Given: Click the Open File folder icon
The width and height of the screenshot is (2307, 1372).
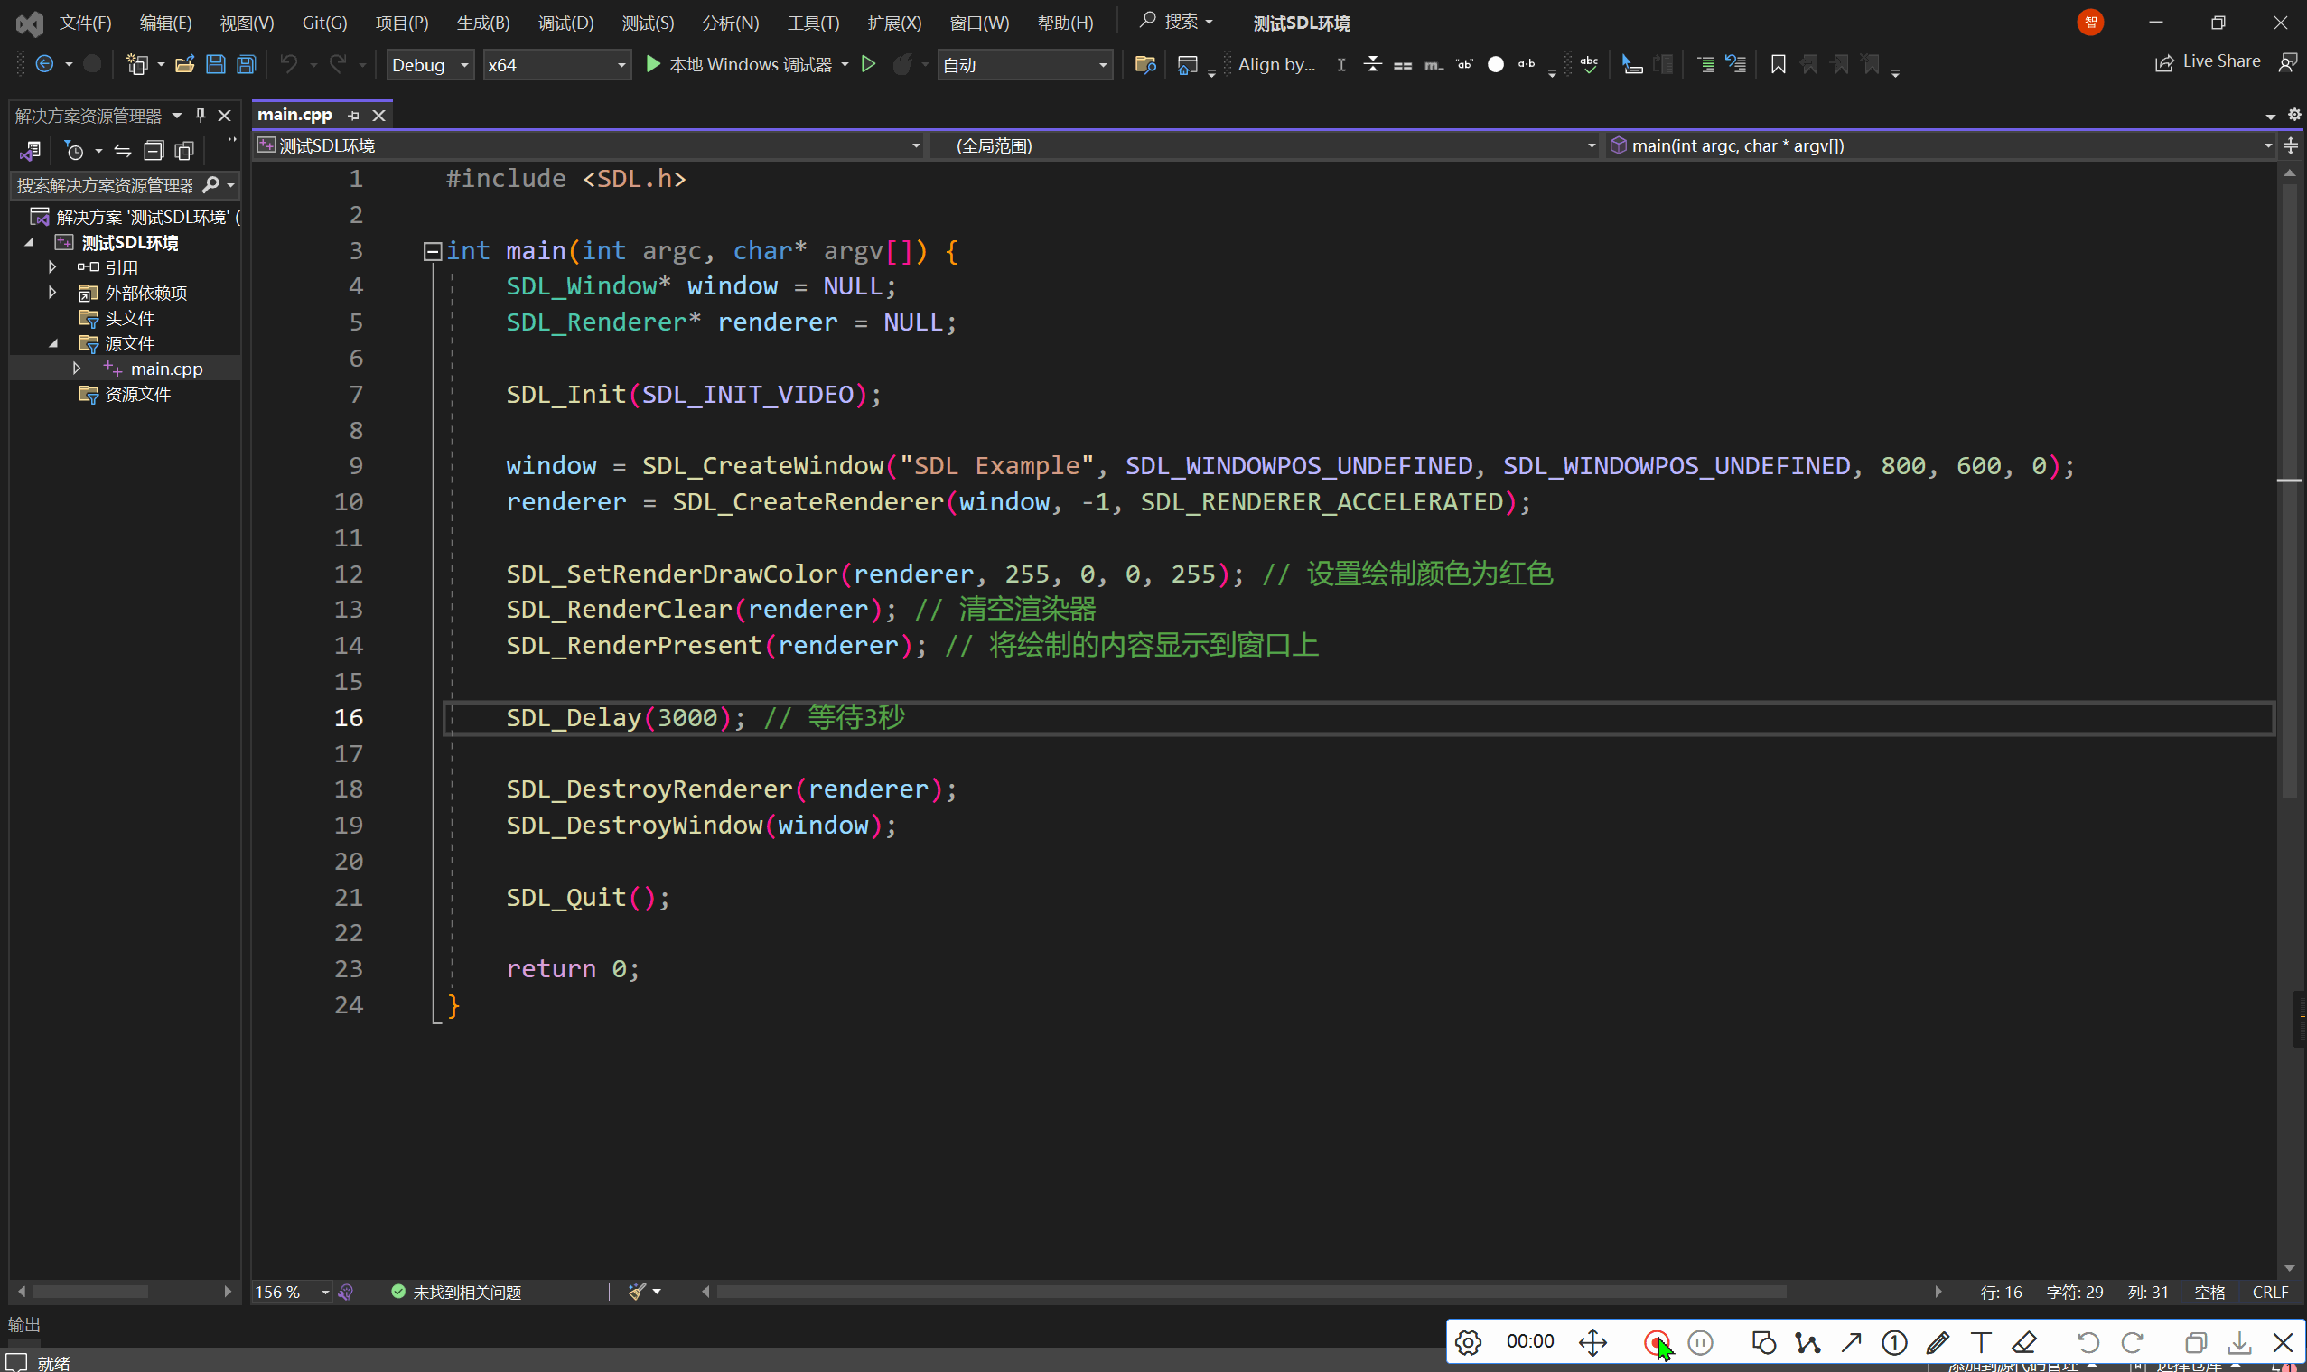Looking at the screenshot, I should pyautogui.click(x=184, y=64).
